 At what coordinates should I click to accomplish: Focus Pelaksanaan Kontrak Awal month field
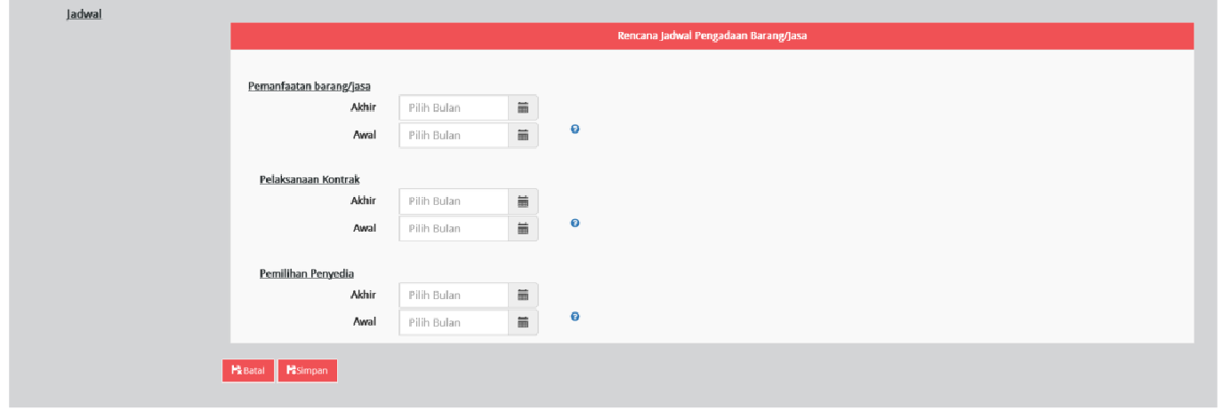click(454, 229)
